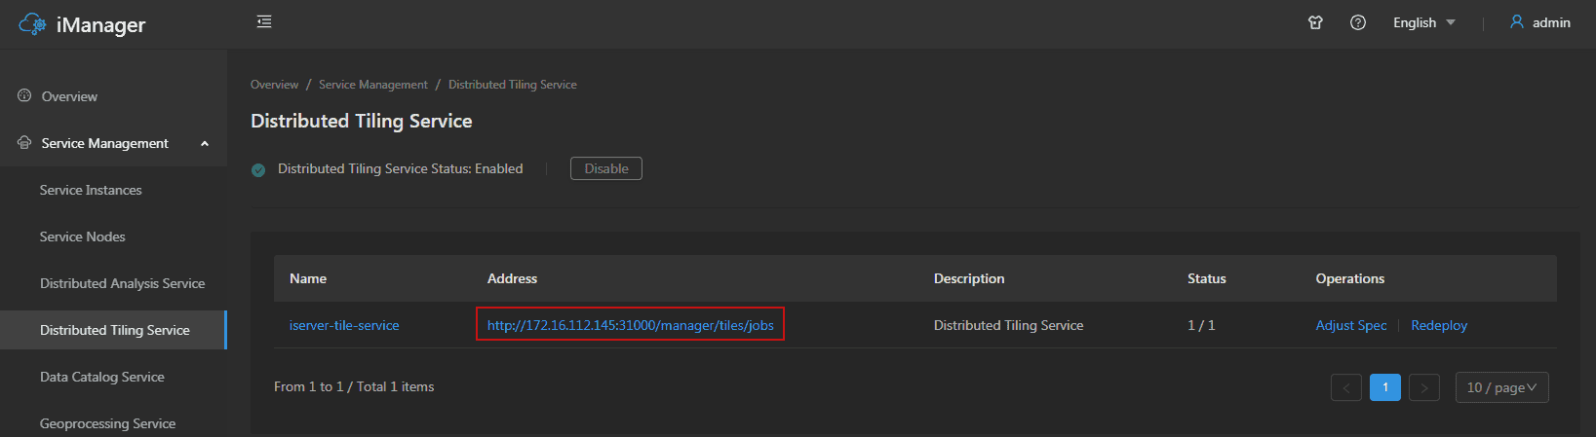Open Data Catalog Service menu item
This screenshot has height=437, width=1596.
click(x=101, y=377)
